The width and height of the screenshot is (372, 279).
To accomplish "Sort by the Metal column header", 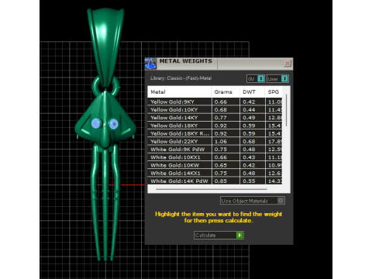I will point(179,92).
